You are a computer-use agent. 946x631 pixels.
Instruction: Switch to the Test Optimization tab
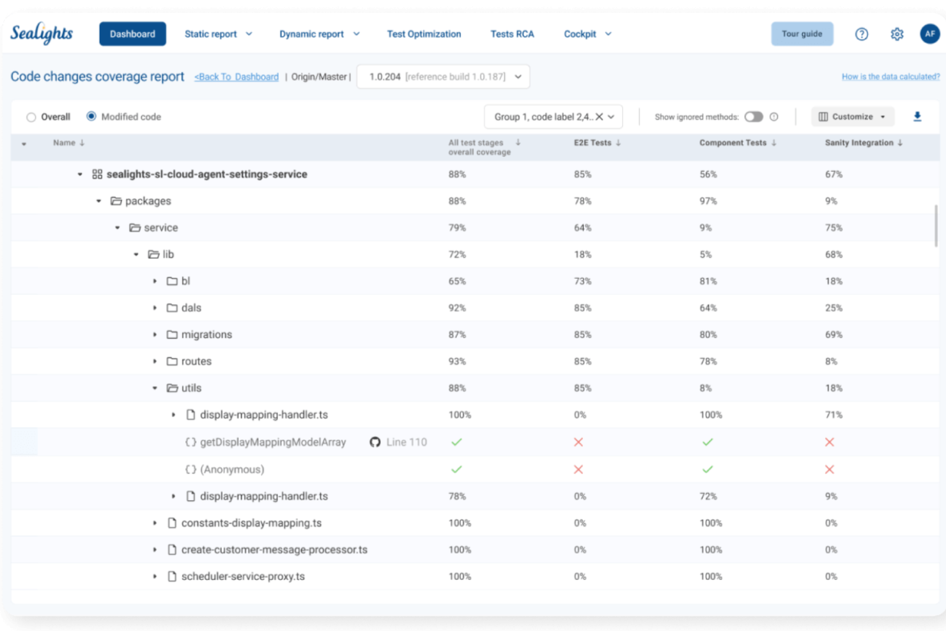424,34
